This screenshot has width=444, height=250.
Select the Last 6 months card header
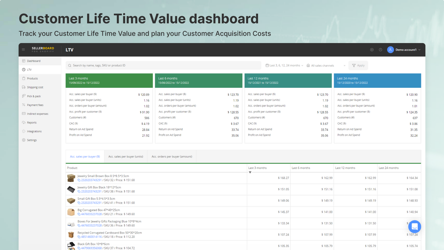[x=199, y=81]
